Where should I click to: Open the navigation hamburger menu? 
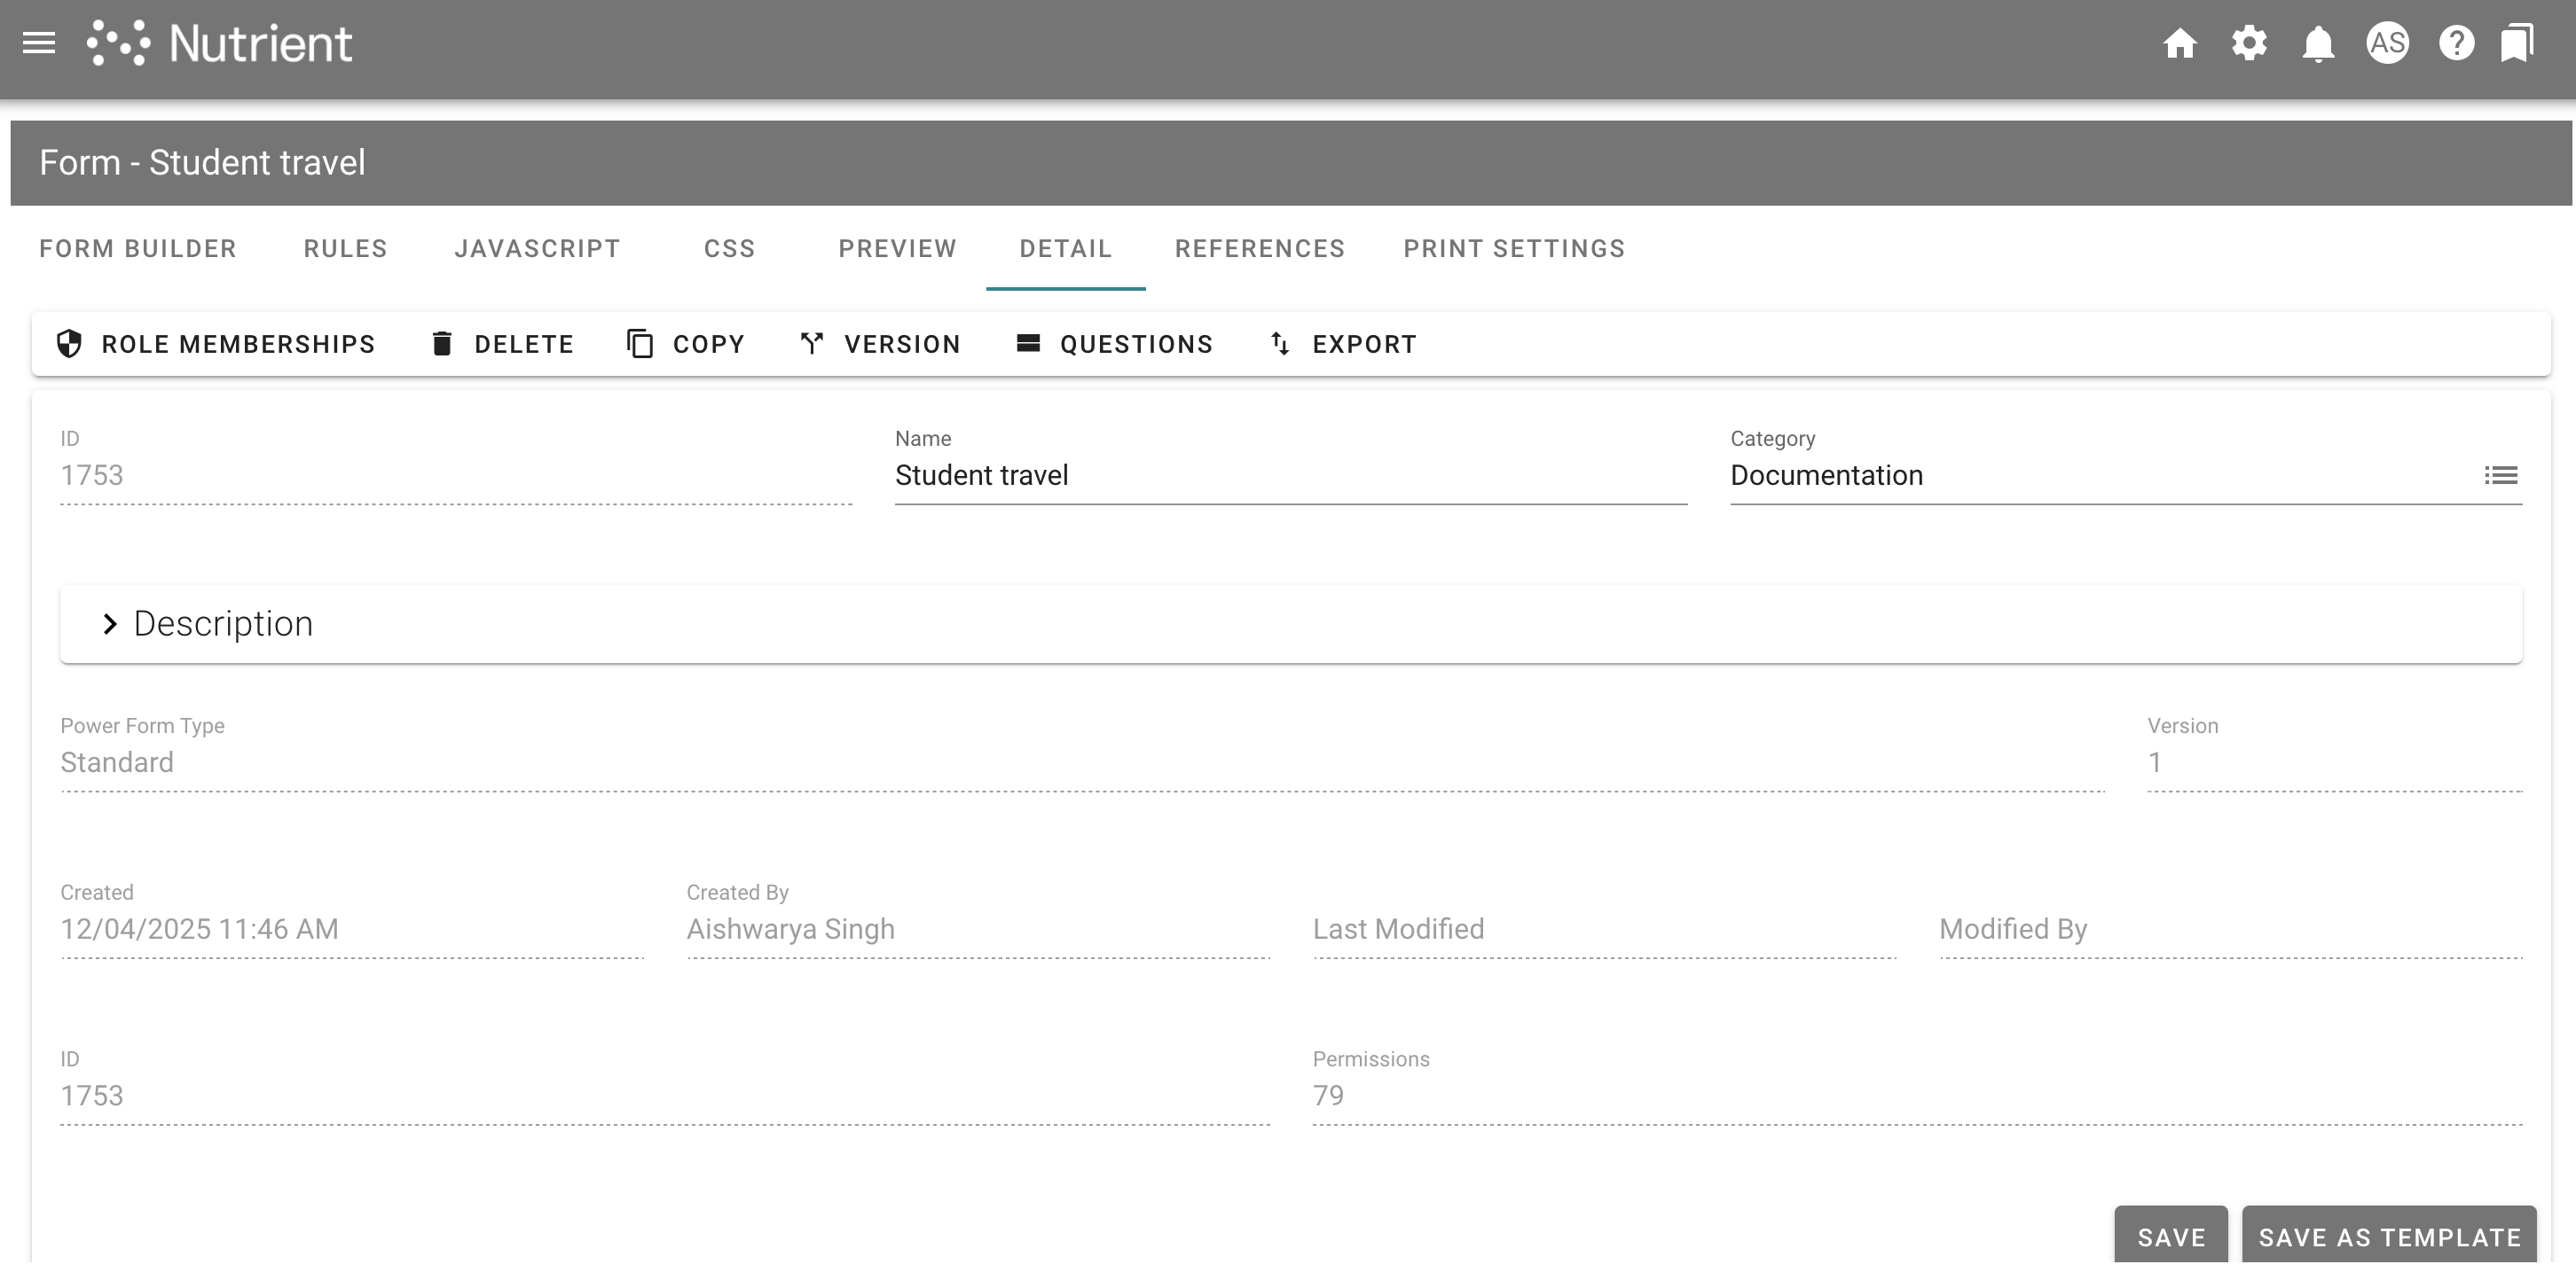tap(39, 44)
